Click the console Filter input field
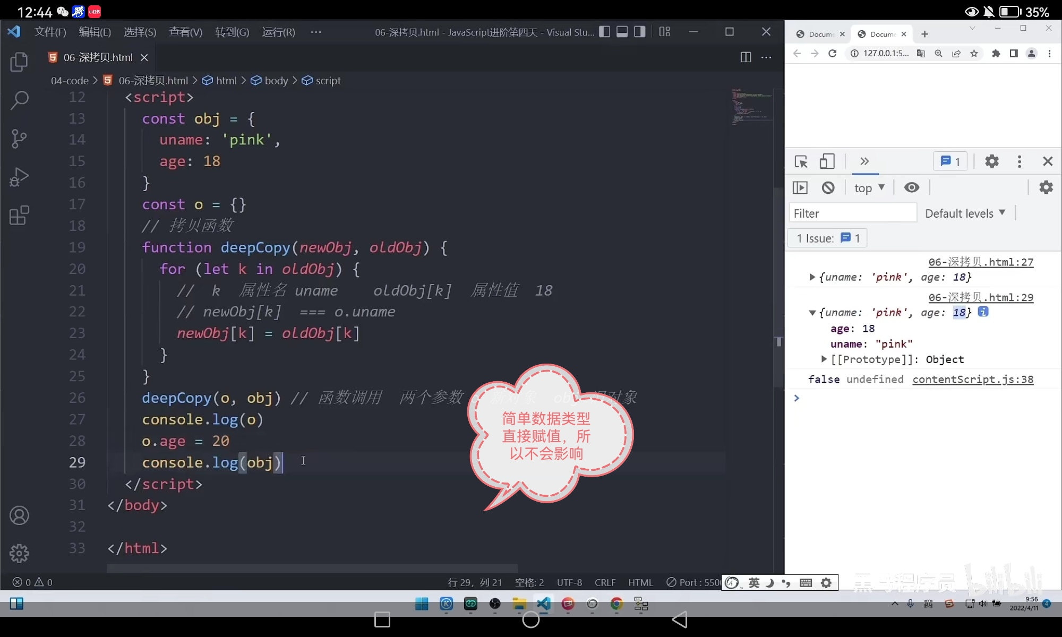The width and height of the screenshot is (1062, 637). pos(852,213)
